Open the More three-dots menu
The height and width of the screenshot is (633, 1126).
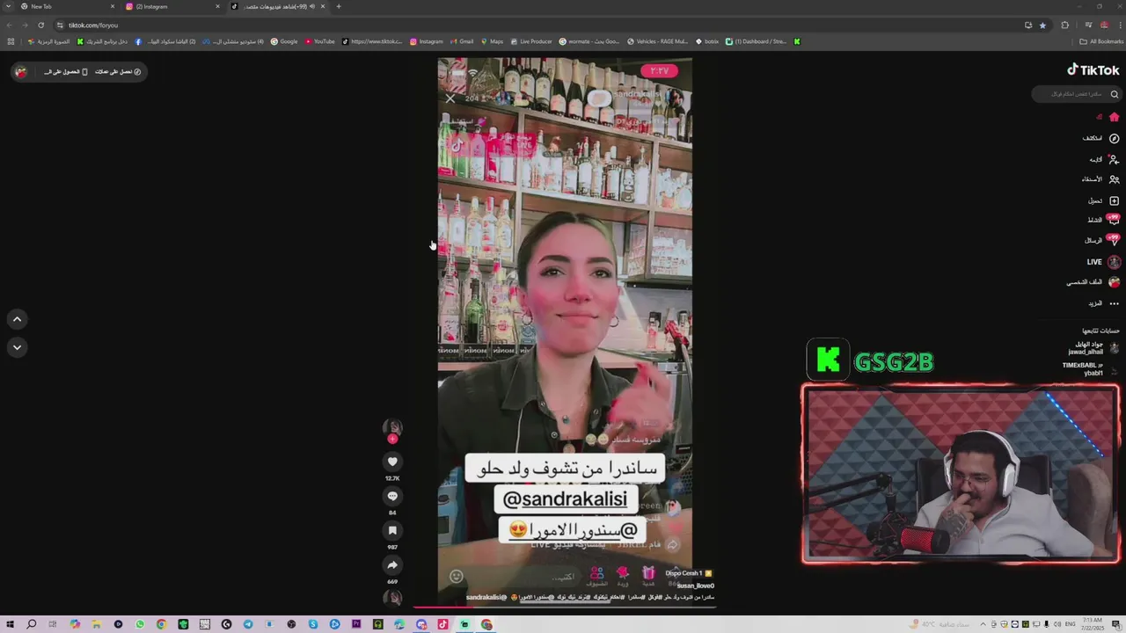point(1114,303)
